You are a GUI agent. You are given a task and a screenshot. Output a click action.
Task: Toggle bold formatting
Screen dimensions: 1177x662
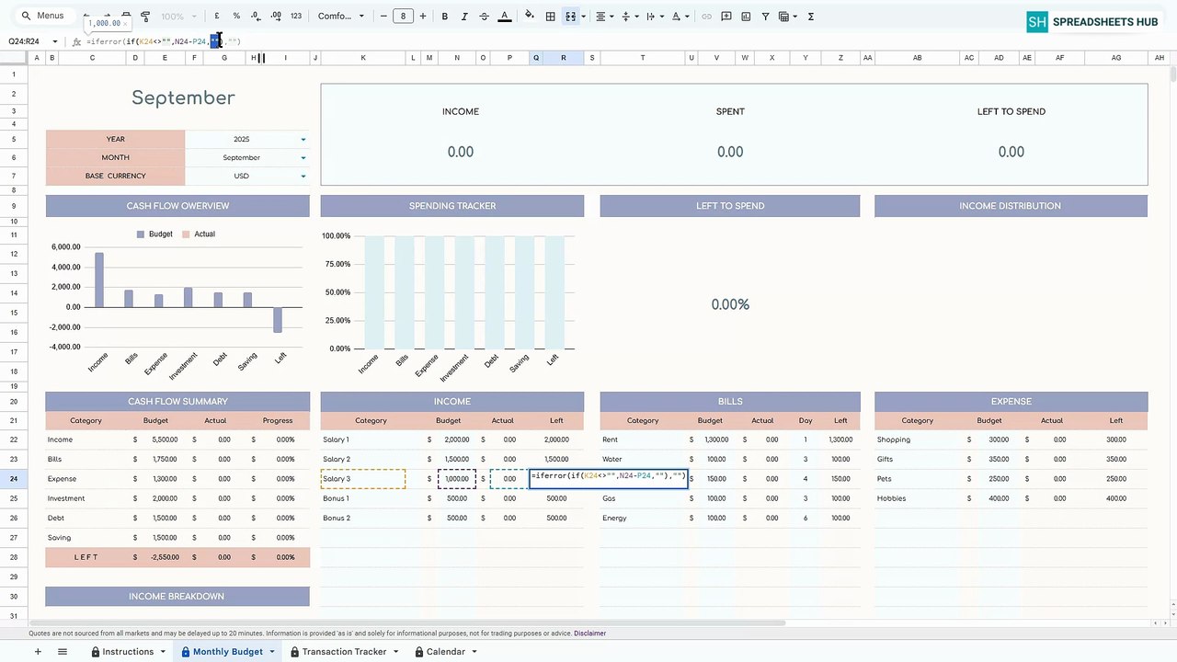445,17
